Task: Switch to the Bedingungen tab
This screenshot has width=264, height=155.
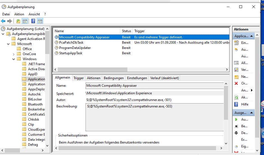Action: pyautogui.click(x=114, y=78)
